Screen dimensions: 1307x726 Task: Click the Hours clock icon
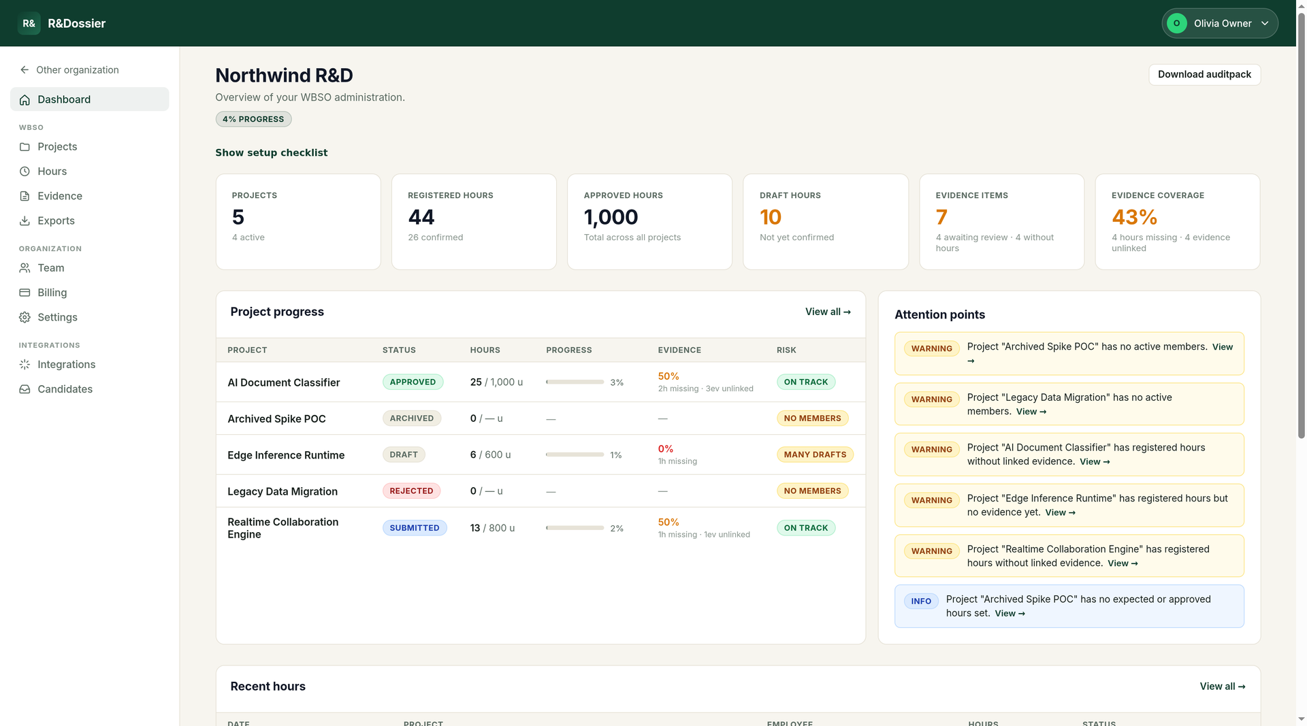(x=25, y=171)
